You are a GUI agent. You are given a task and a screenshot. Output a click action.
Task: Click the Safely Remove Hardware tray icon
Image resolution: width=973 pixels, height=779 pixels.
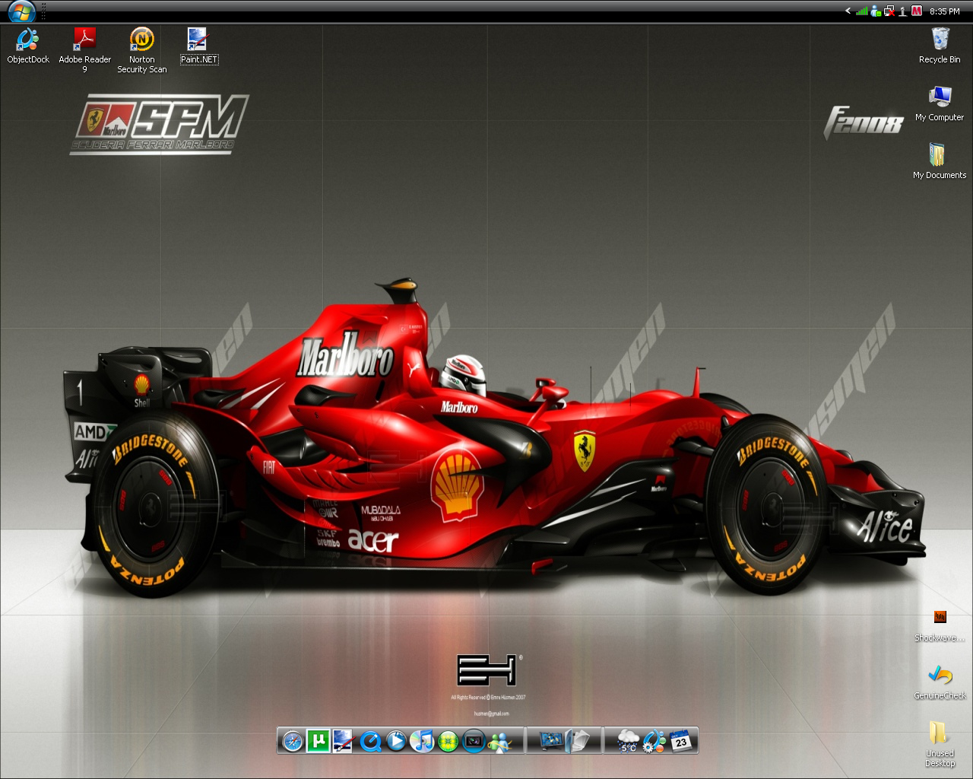click(x=902, y=11)
